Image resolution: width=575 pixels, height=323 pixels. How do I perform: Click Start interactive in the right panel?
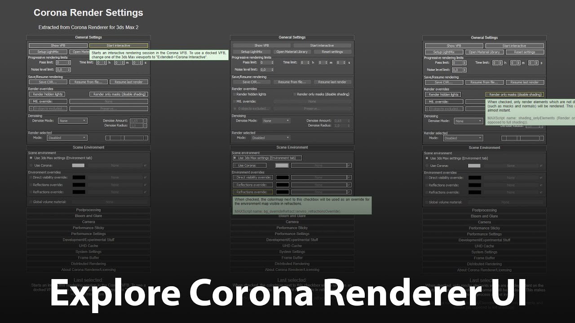[x=514, y=46]
